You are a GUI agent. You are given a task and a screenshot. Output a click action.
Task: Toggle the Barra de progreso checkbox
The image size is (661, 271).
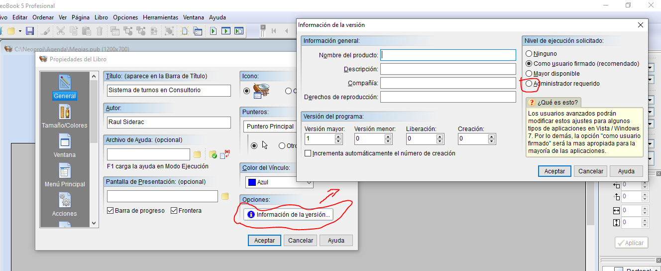[110, 211]
